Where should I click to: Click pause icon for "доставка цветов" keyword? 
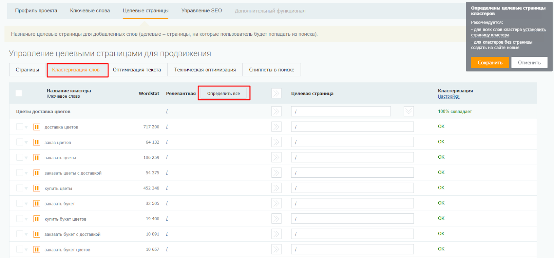(37, 127)
